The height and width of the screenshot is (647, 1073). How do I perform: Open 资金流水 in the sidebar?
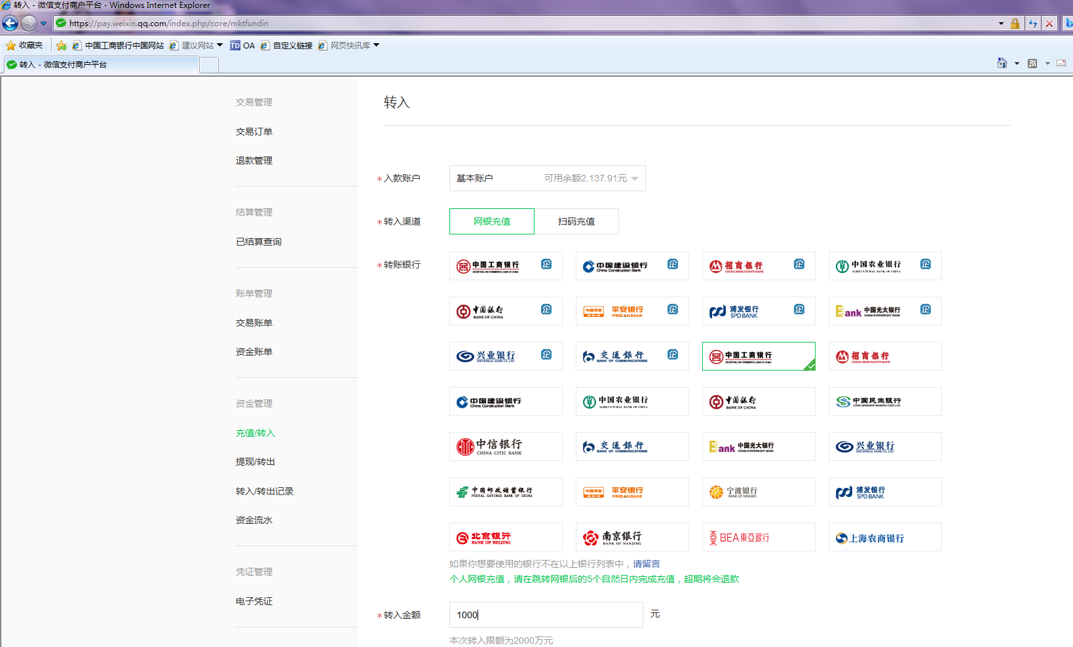pos(254,520)
